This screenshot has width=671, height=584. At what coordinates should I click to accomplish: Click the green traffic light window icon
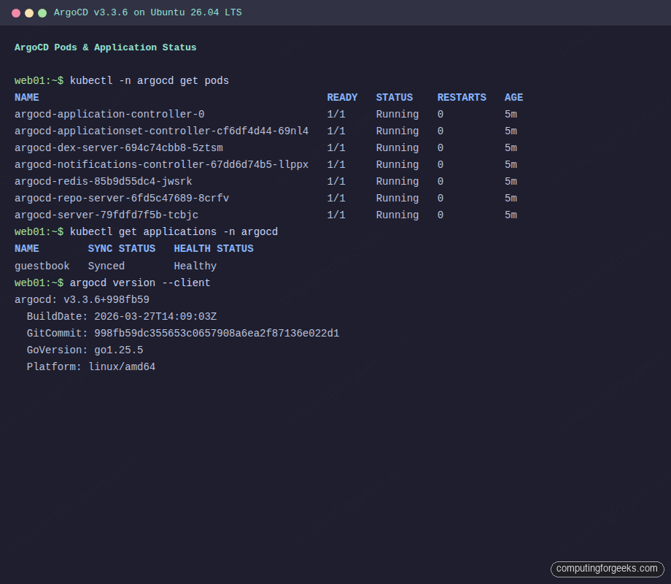(42, 12)
